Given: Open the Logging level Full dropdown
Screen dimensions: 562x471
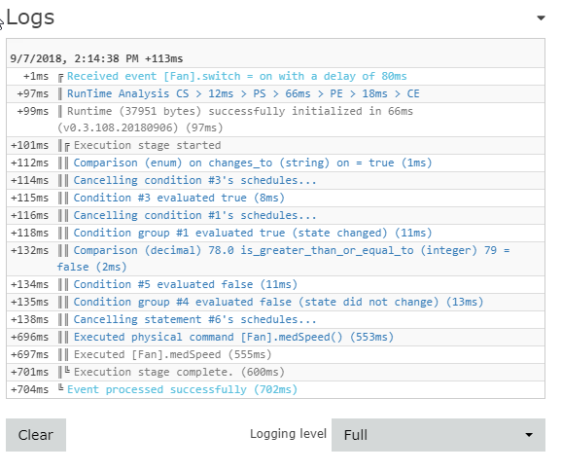Looking at the screenshot, I should tap(438, 435).
